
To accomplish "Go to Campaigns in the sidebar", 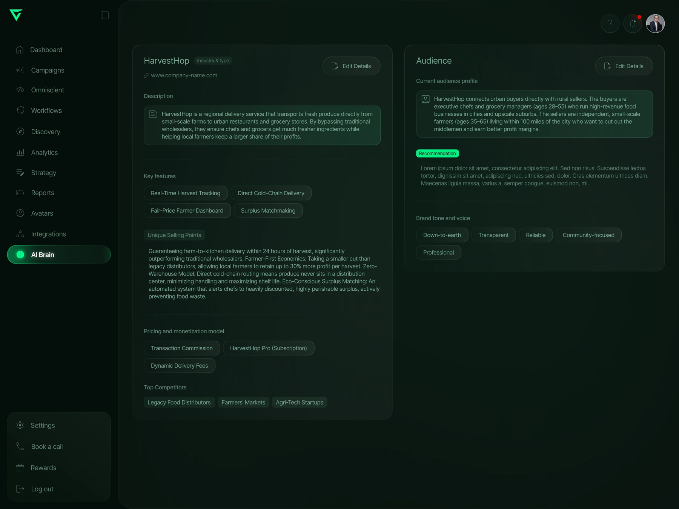I will pos(59,70).
